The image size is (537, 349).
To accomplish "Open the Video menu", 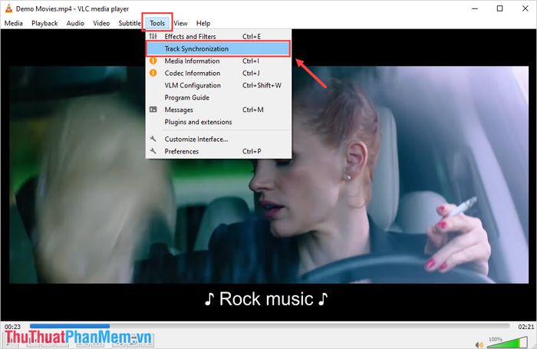I will point(101,23).
